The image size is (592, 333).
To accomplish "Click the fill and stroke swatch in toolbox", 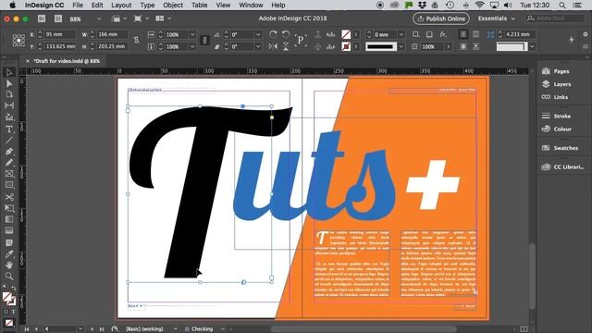I will (8, 298).
